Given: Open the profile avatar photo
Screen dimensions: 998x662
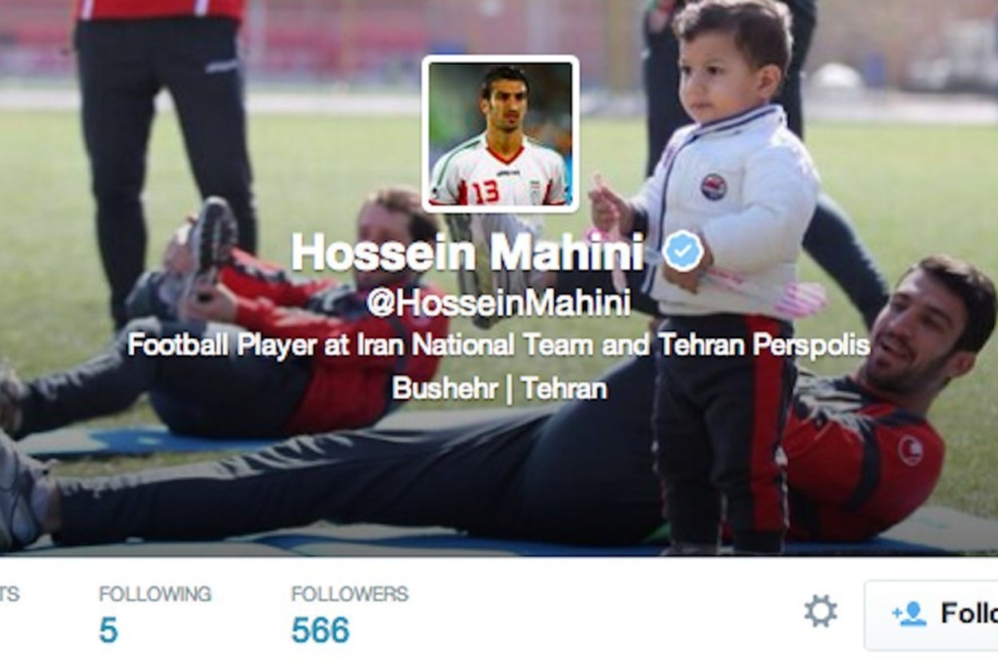Looking at the screenshot, I should pyautogui.click(x=501, y=134).
